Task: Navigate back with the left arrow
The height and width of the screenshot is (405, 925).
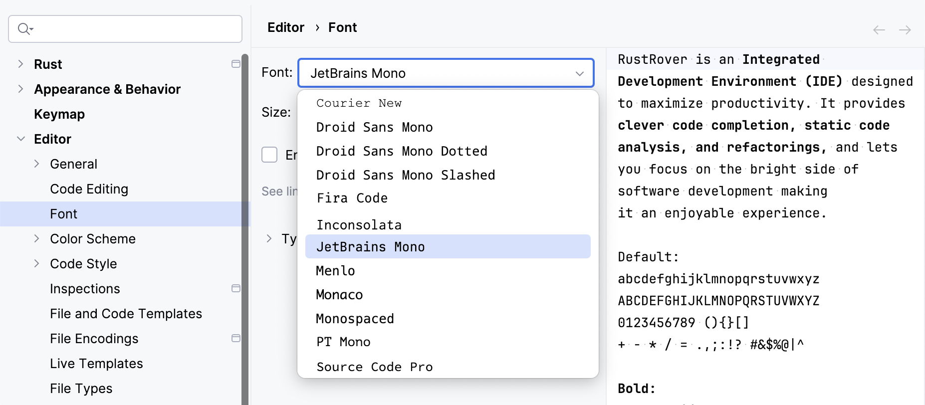Action: pos(879,30)
